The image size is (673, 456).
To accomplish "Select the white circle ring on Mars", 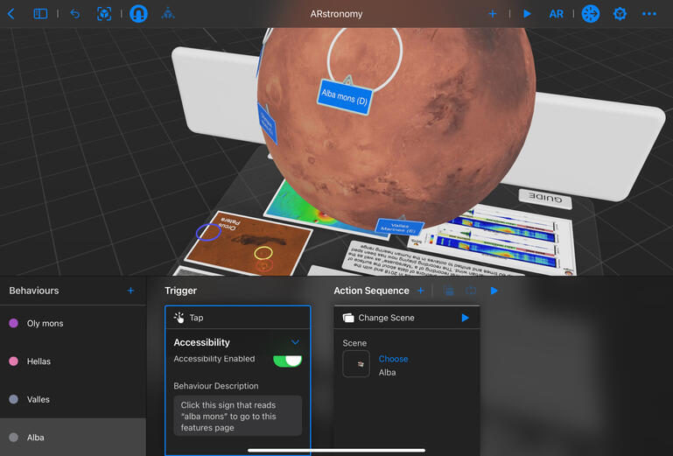I will [x=365, y=58].
